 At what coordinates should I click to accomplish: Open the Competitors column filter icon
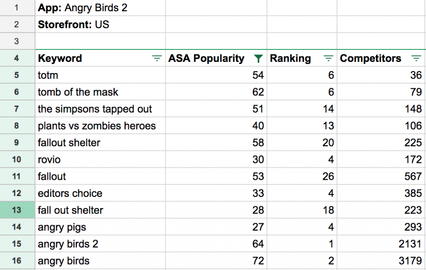coord(416,58)
